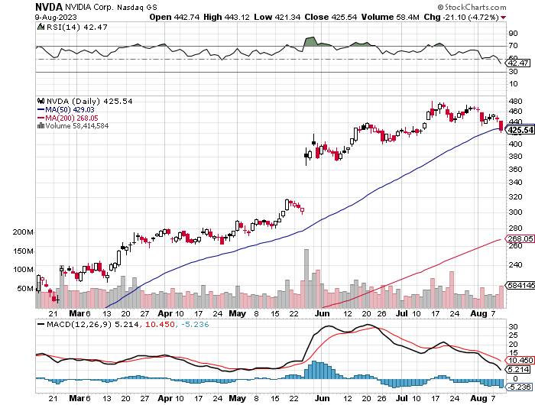Click the NVDA ticker symbol title
The height and width of the screenshot is (405, 535).
point(49,7)
